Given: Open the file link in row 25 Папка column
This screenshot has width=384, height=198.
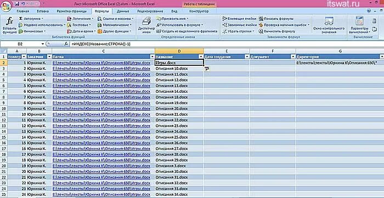Looking at the screenshot, I should tap(101, 194).
